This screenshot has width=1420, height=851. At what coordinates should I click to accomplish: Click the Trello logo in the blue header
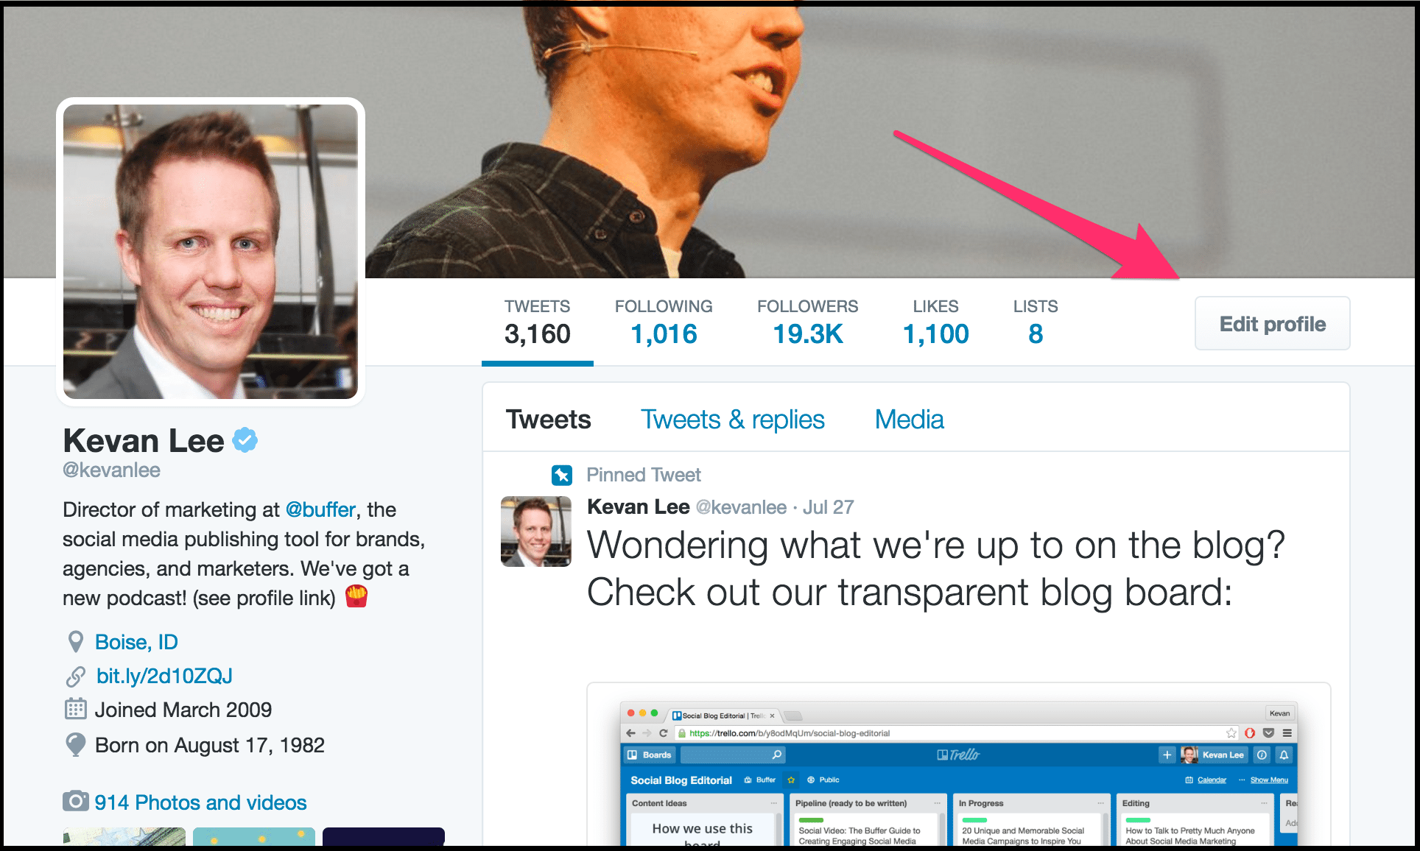pos(958,755)
